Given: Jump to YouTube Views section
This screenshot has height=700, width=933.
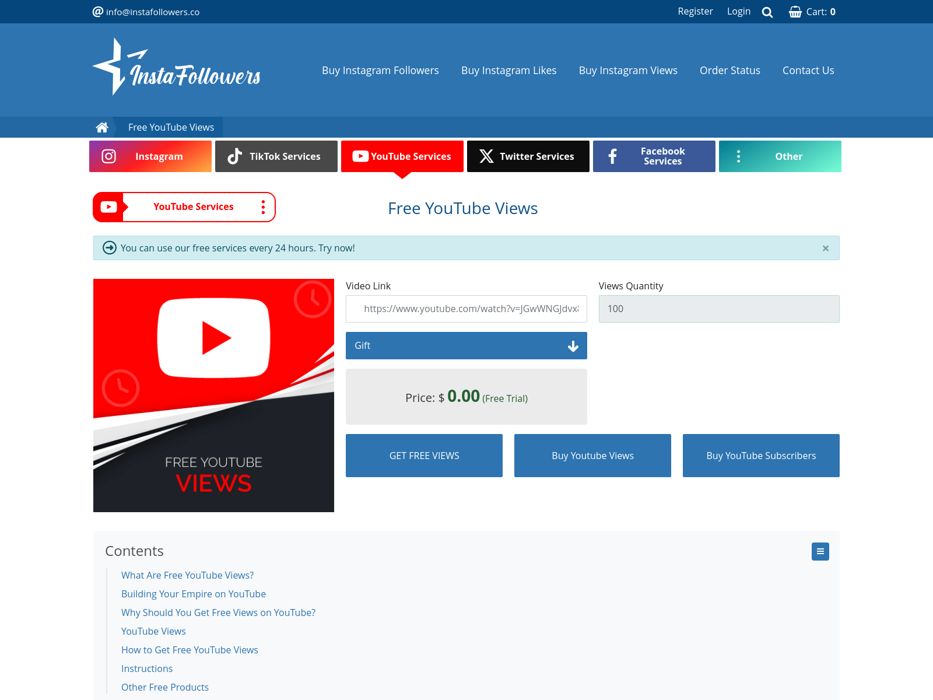Looking at the screenshot, I should 153,631.
